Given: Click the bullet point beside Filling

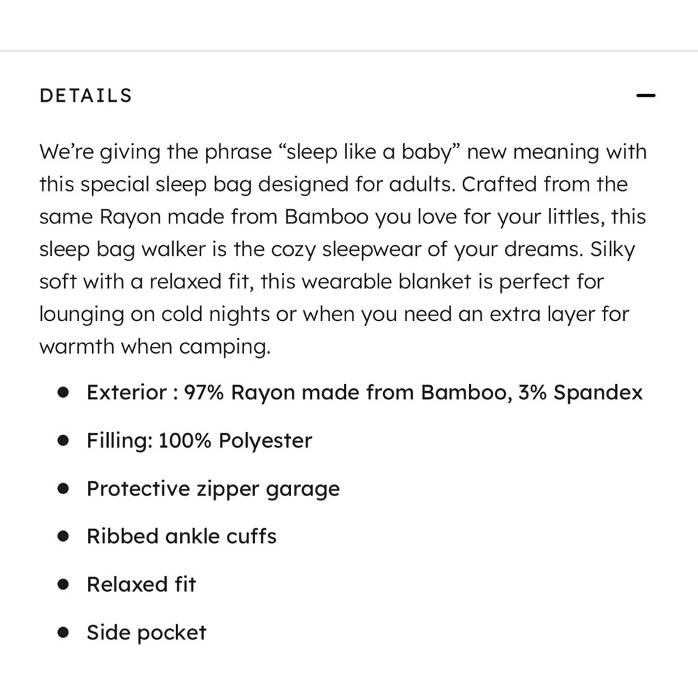Looking at the screenshot, I should pos(64,440).
